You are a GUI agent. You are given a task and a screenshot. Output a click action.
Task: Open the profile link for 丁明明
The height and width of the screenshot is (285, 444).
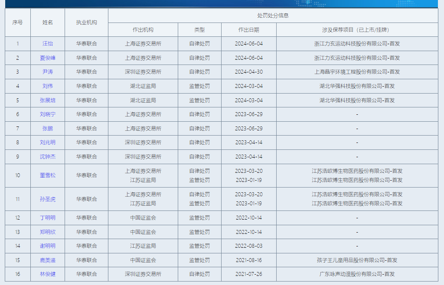point(48,218)
